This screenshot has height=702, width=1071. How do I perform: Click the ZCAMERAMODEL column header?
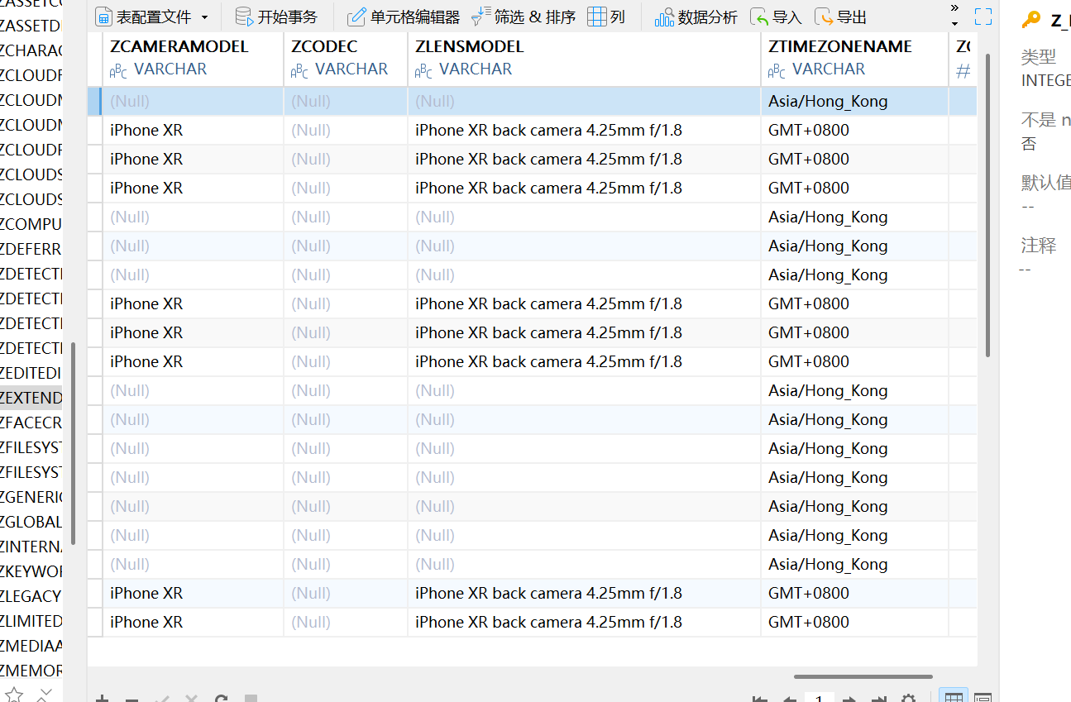click(x=179, y=47)
